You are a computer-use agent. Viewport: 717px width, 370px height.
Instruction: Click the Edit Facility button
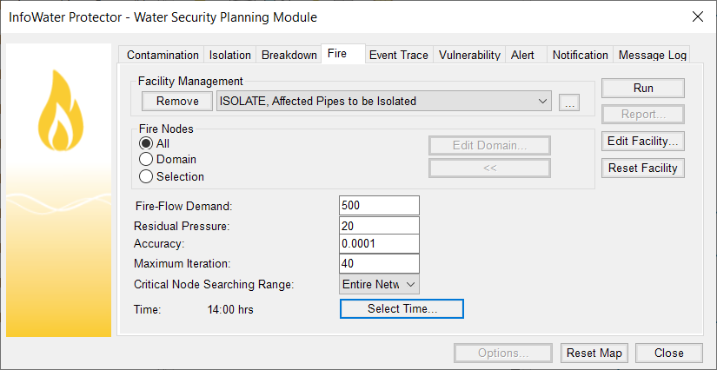[643, 142]
